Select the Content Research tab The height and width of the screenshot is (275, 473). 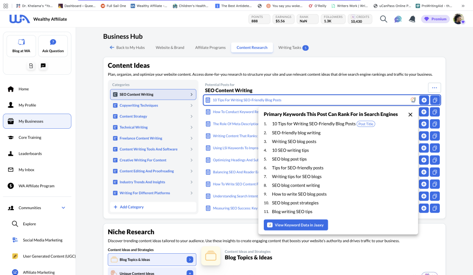pos(252,47)
